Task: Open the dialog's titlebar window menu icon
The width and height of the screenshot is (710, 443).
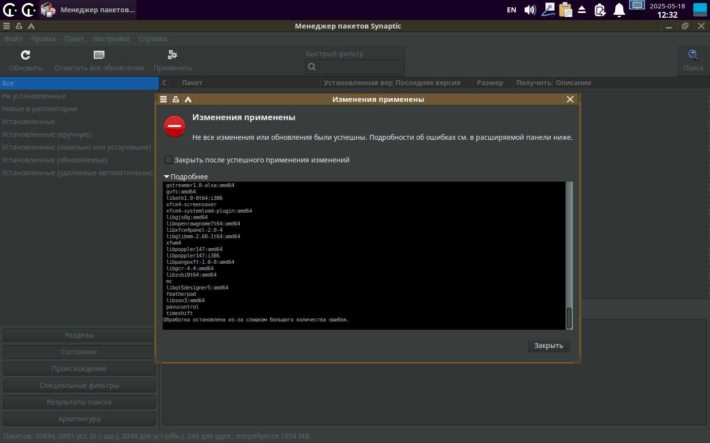Action: coord(163,99)
